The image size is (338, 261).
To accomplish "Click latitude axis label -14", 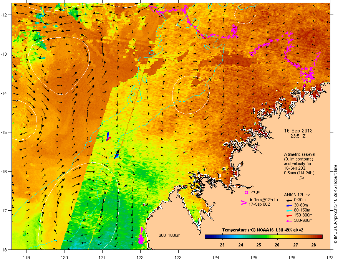I will coord(4,93).
